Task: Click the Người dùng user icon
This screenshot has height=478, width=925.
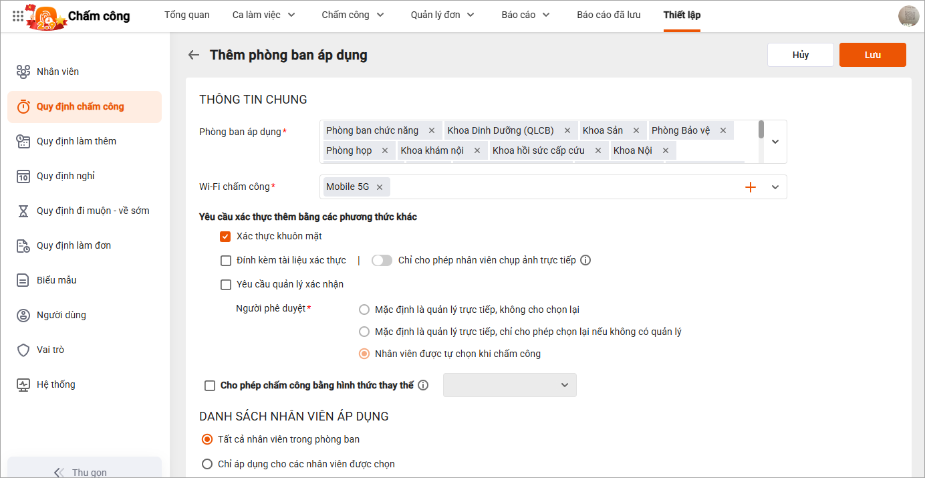Action: tap(23, 315)
